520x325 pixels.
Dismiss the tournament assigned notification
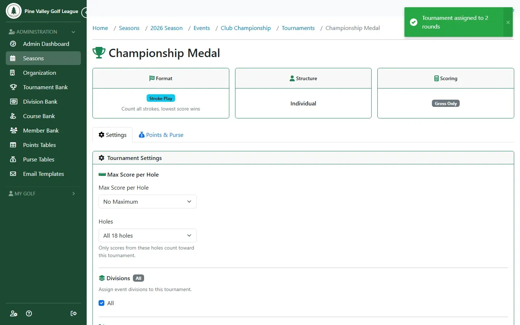(508, 22)
